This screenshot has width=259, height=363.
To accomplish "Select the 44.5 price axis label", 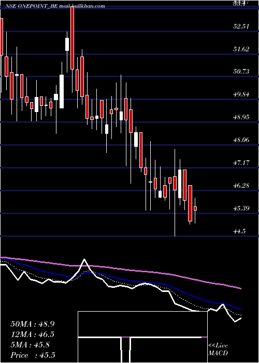I will point(239,231).
